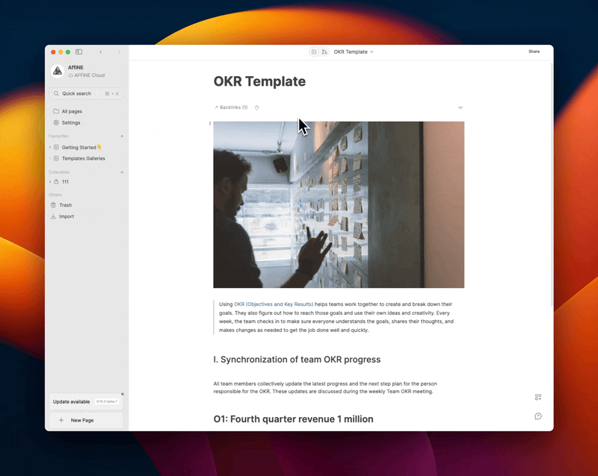Open the Getting Started page
The height and width of the screenshot is (476, 598).
click(81, 148)
